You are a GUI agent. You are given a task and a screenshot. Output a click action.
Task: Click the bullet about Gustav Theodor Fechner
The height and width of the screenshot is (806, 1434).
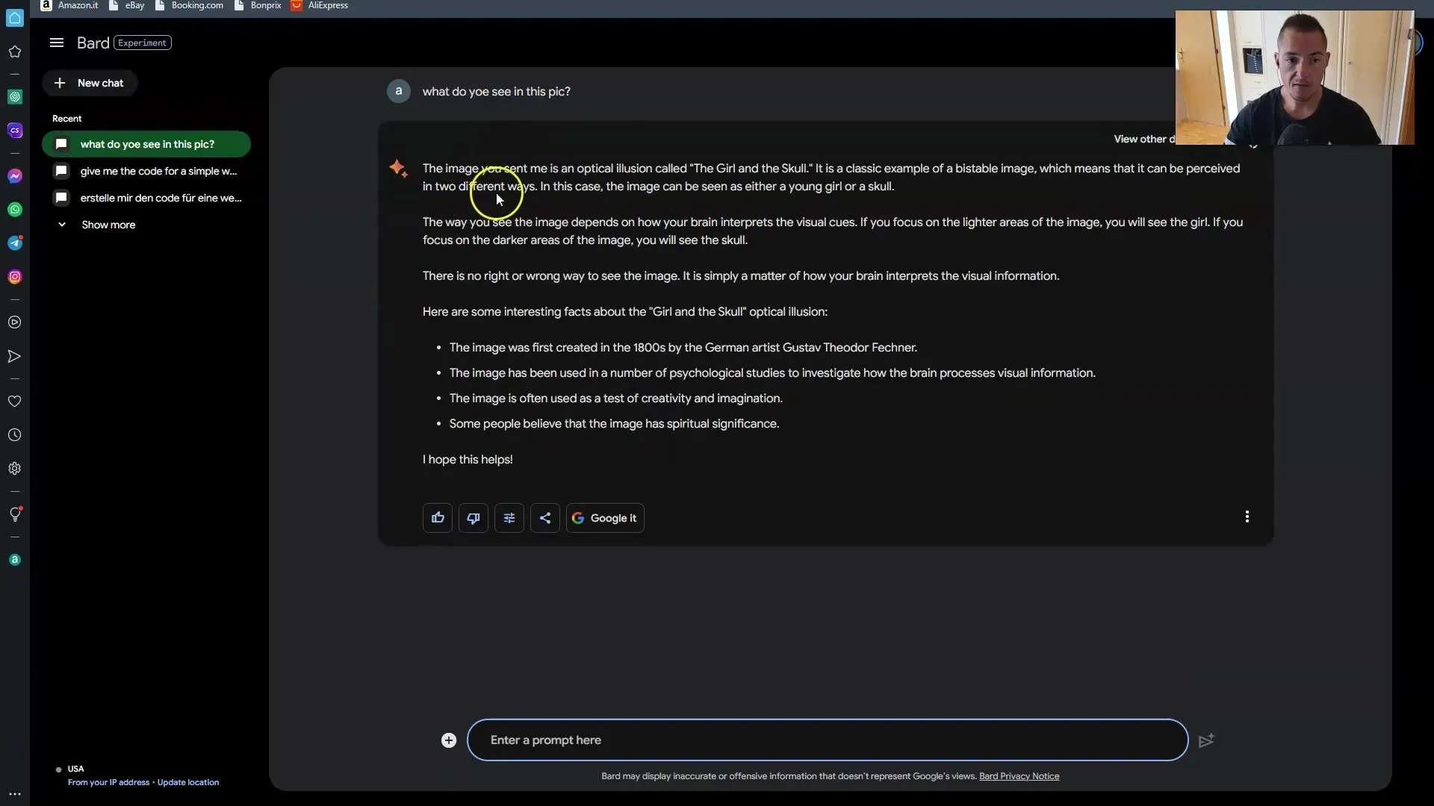683,348
